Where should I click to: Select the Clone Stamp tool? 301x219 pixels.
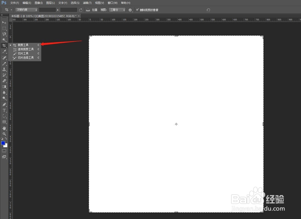4,69
